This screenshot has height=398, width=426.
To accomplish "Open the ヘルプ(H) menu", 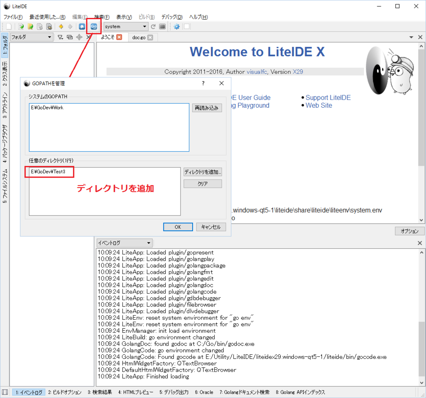I will tap(198, 17).
